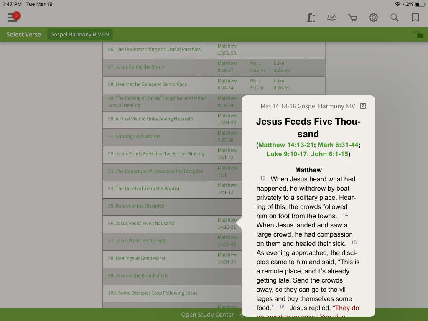Open '98. Healings at Gennesaret'
The image size is (428, 321).
click(137, 258)
